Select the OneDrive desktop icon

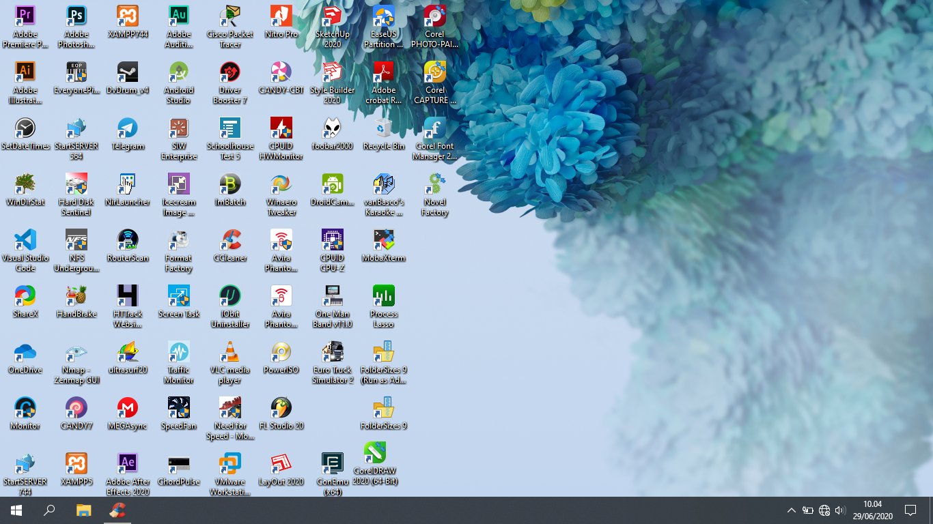tap(25, 358)
